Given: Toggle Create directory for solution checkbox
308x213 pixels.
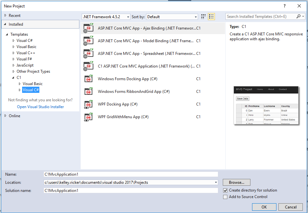Looking at the screenshot, I should tap(225, 190).
